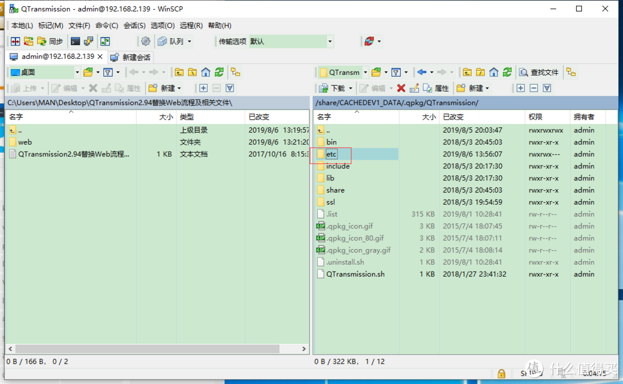Image resolution: width=623 pixels, height=384 pixels.
Task: Go to local home directory icon
Action: coord(205,72)
